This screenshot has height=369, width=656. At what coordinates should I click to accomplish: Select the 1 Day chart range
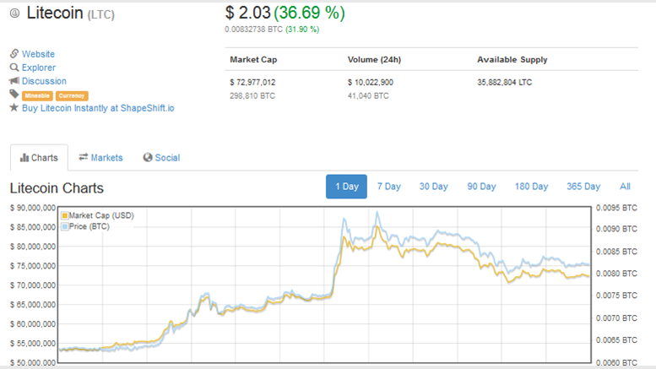click(346, 187)
